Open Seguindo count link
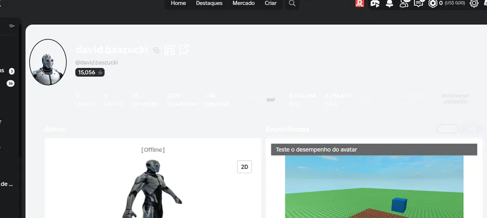Image resolution: width=487 pixels, height=218 pixels. 218,100
